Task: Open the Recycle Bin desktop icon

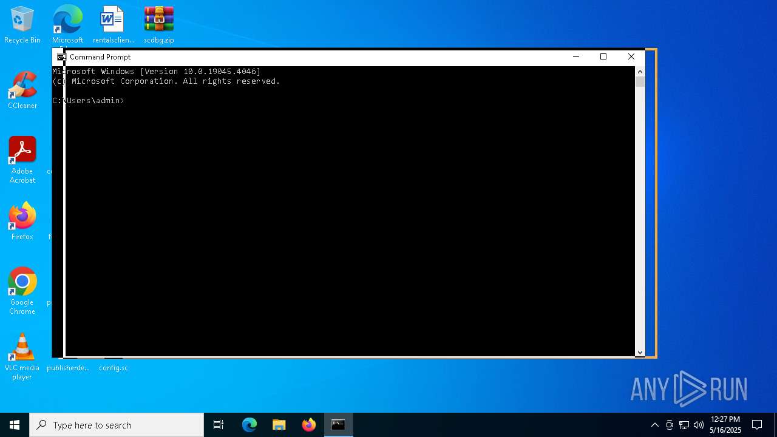Action: click(22, 25)
